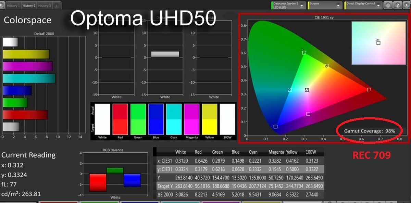Click the blue bar in DeltaE 2000 chart
The width and height of the screenshot is (411, 203).
tap(17, 90)
